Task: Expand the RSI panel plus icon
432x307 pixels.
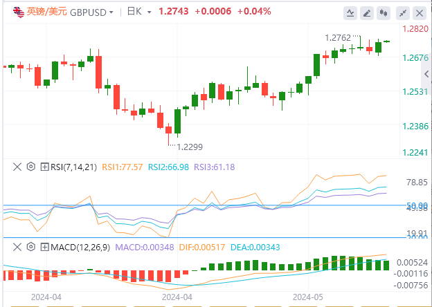Action: (x=44, y=167)
